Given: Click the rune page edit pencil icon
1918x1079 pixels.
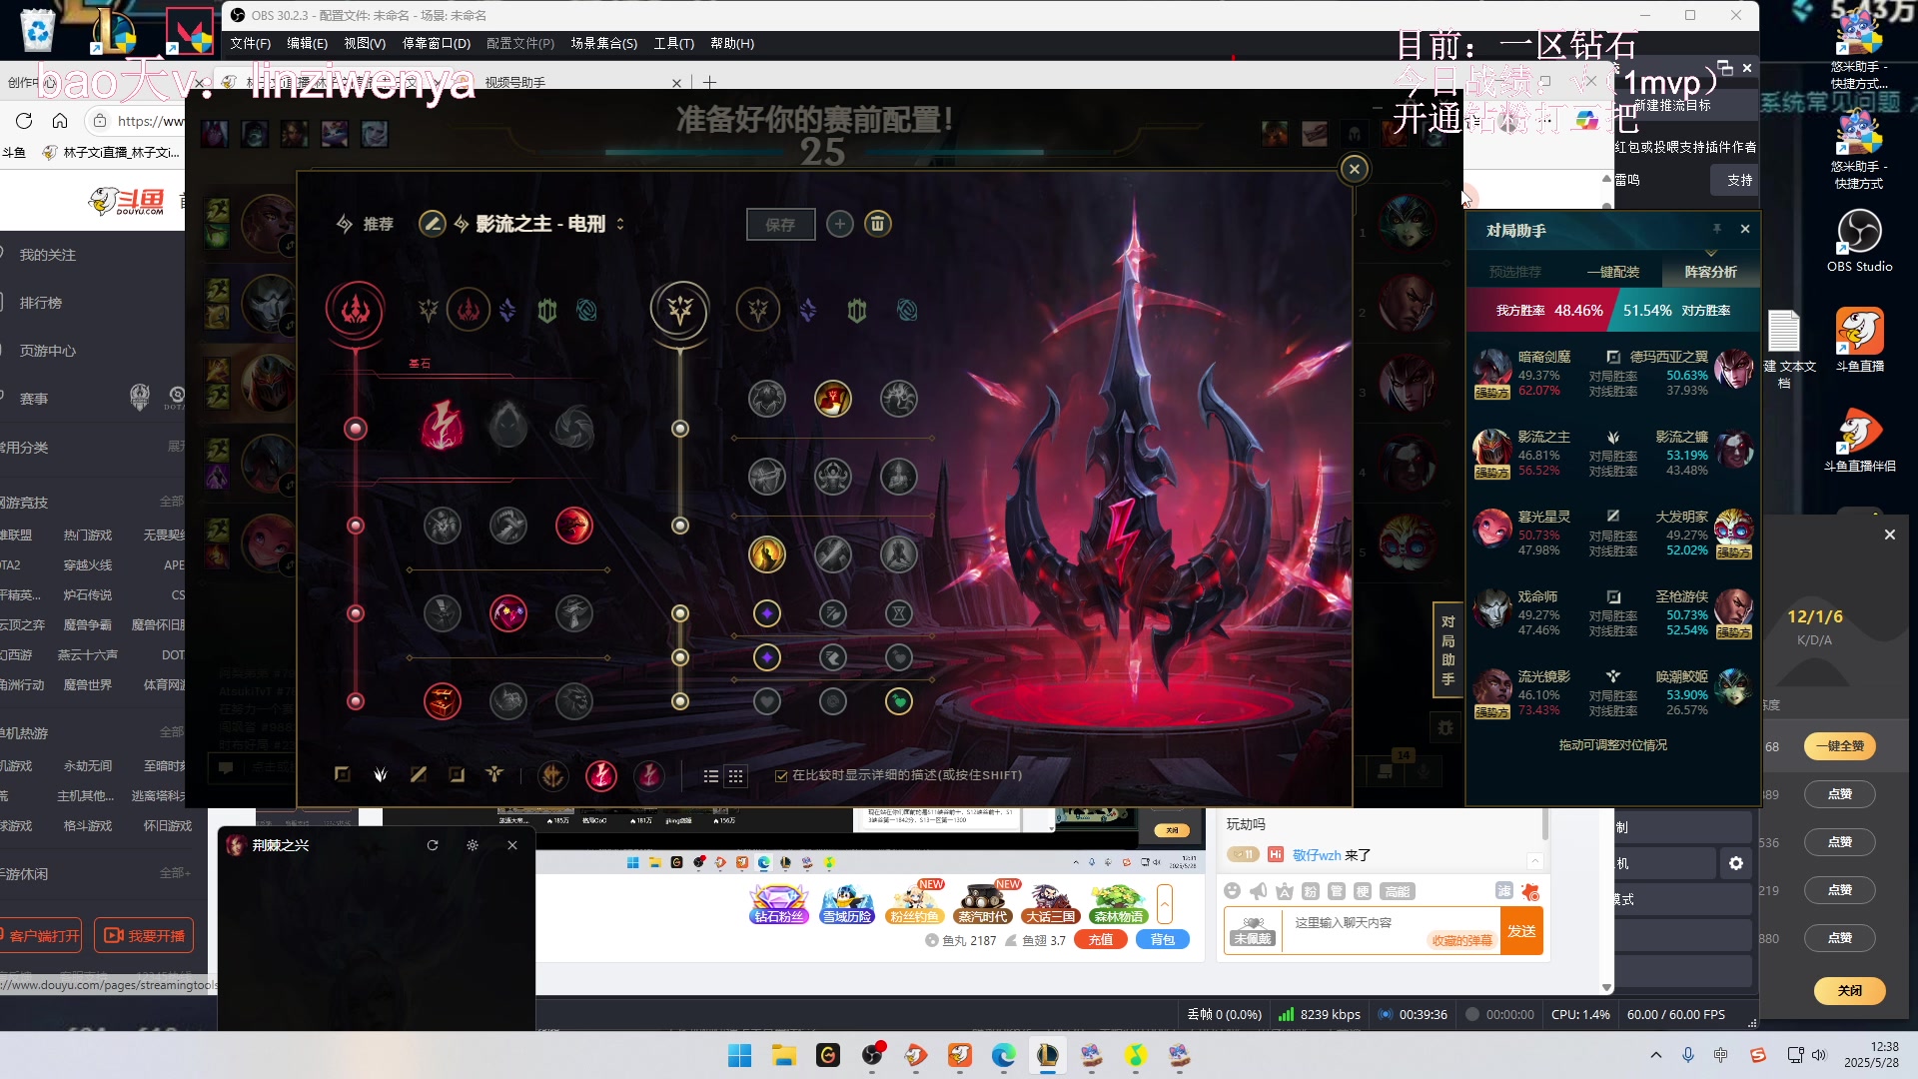Looking at the screenshot, I should tap(432, 224).
